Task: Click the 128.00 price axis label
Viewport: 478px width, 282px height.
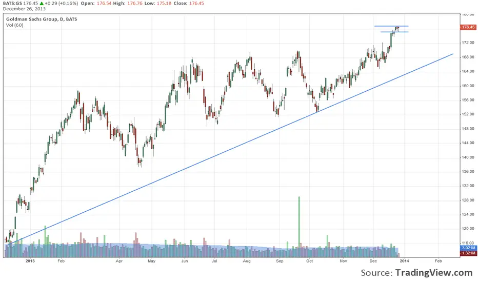Action: [468, 200]
